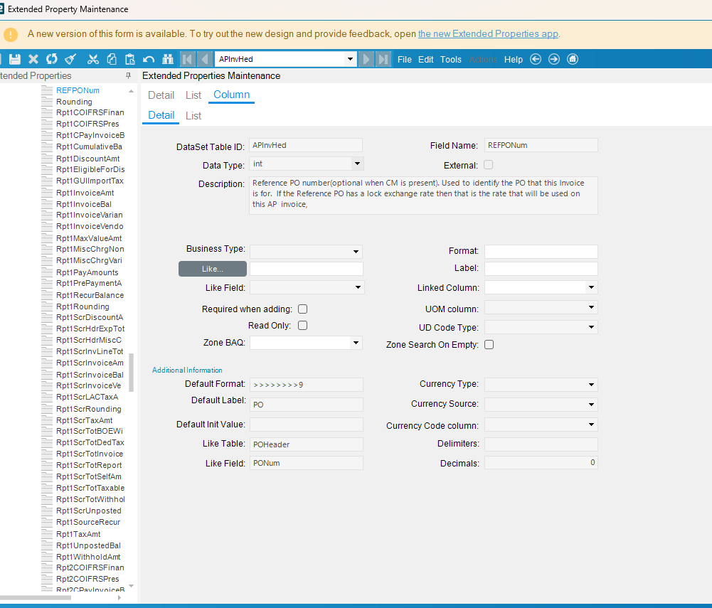Open search using the binoculars icon
The height and width of the screenshot is (608, 712).
[x=167, y=59]
